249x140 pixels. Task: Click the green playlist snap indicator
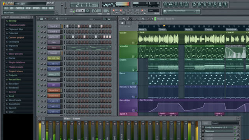tap(155, 19)
